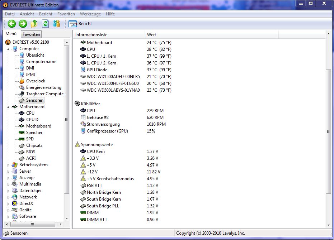Screen dimensions: 334x240
Task: Click the main list scroll up arrow
Action: [328, 34]
